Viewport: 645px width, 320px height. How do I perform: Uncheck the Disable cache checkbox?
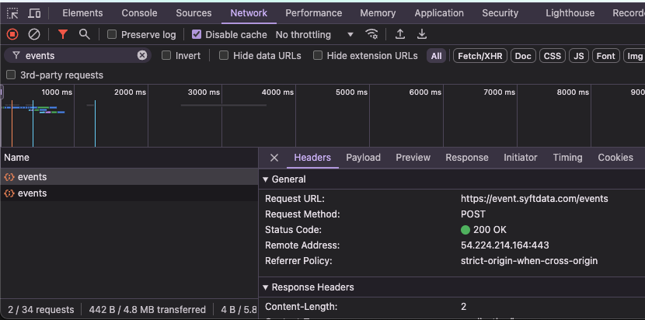coord(197,34)
